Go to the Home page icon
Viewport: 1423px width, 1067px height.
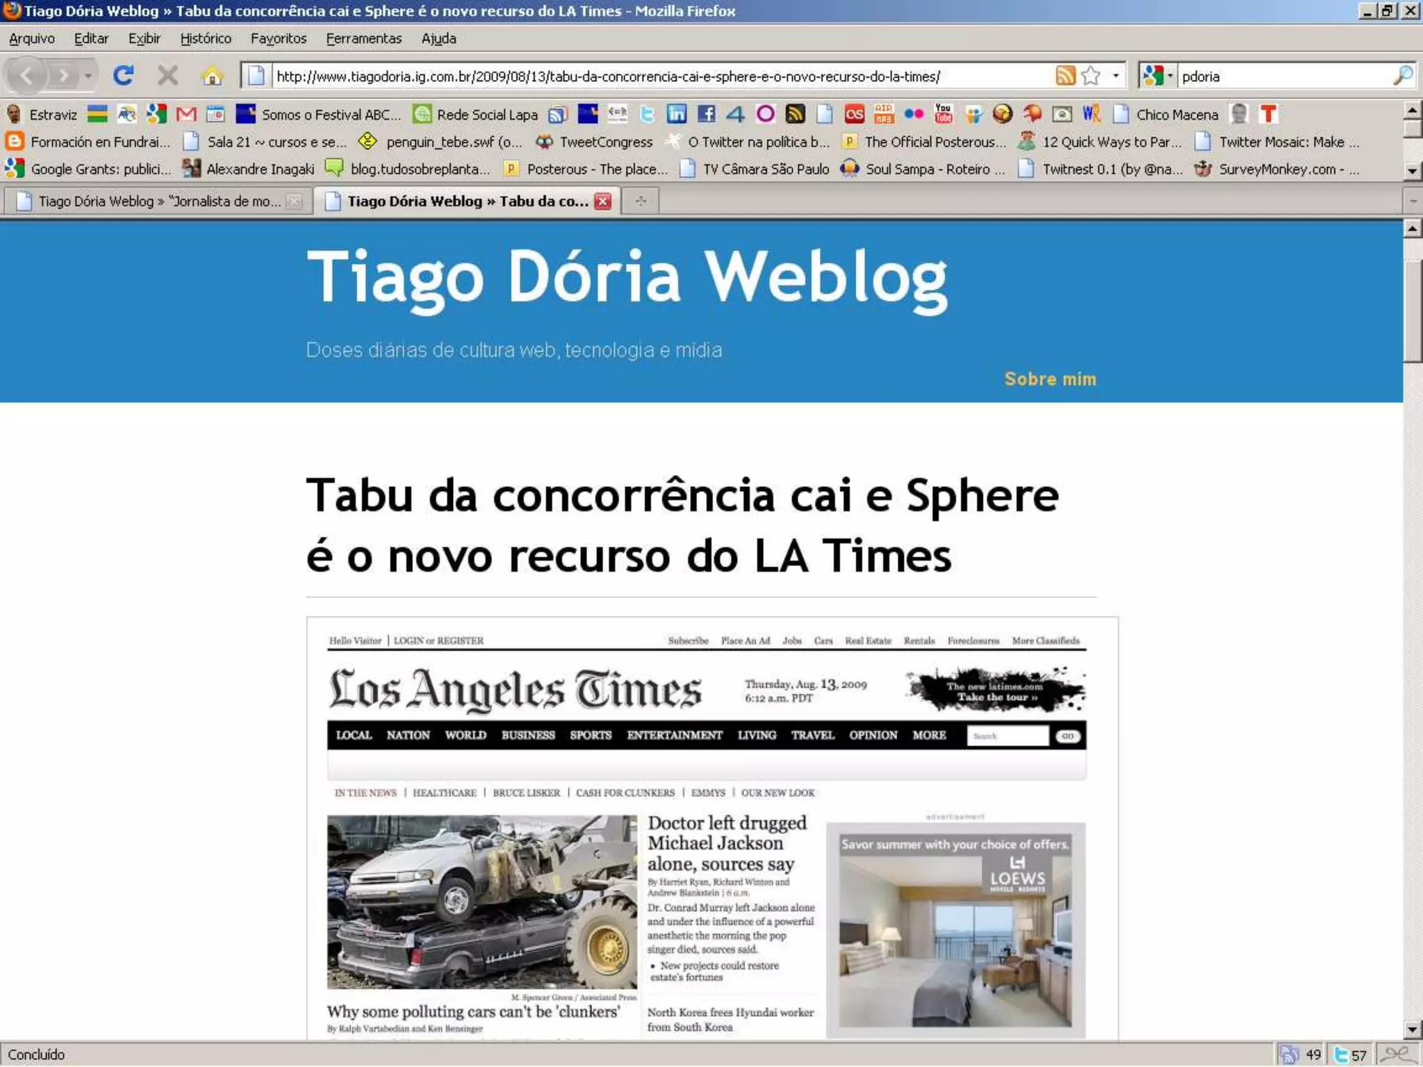(212, 75)
